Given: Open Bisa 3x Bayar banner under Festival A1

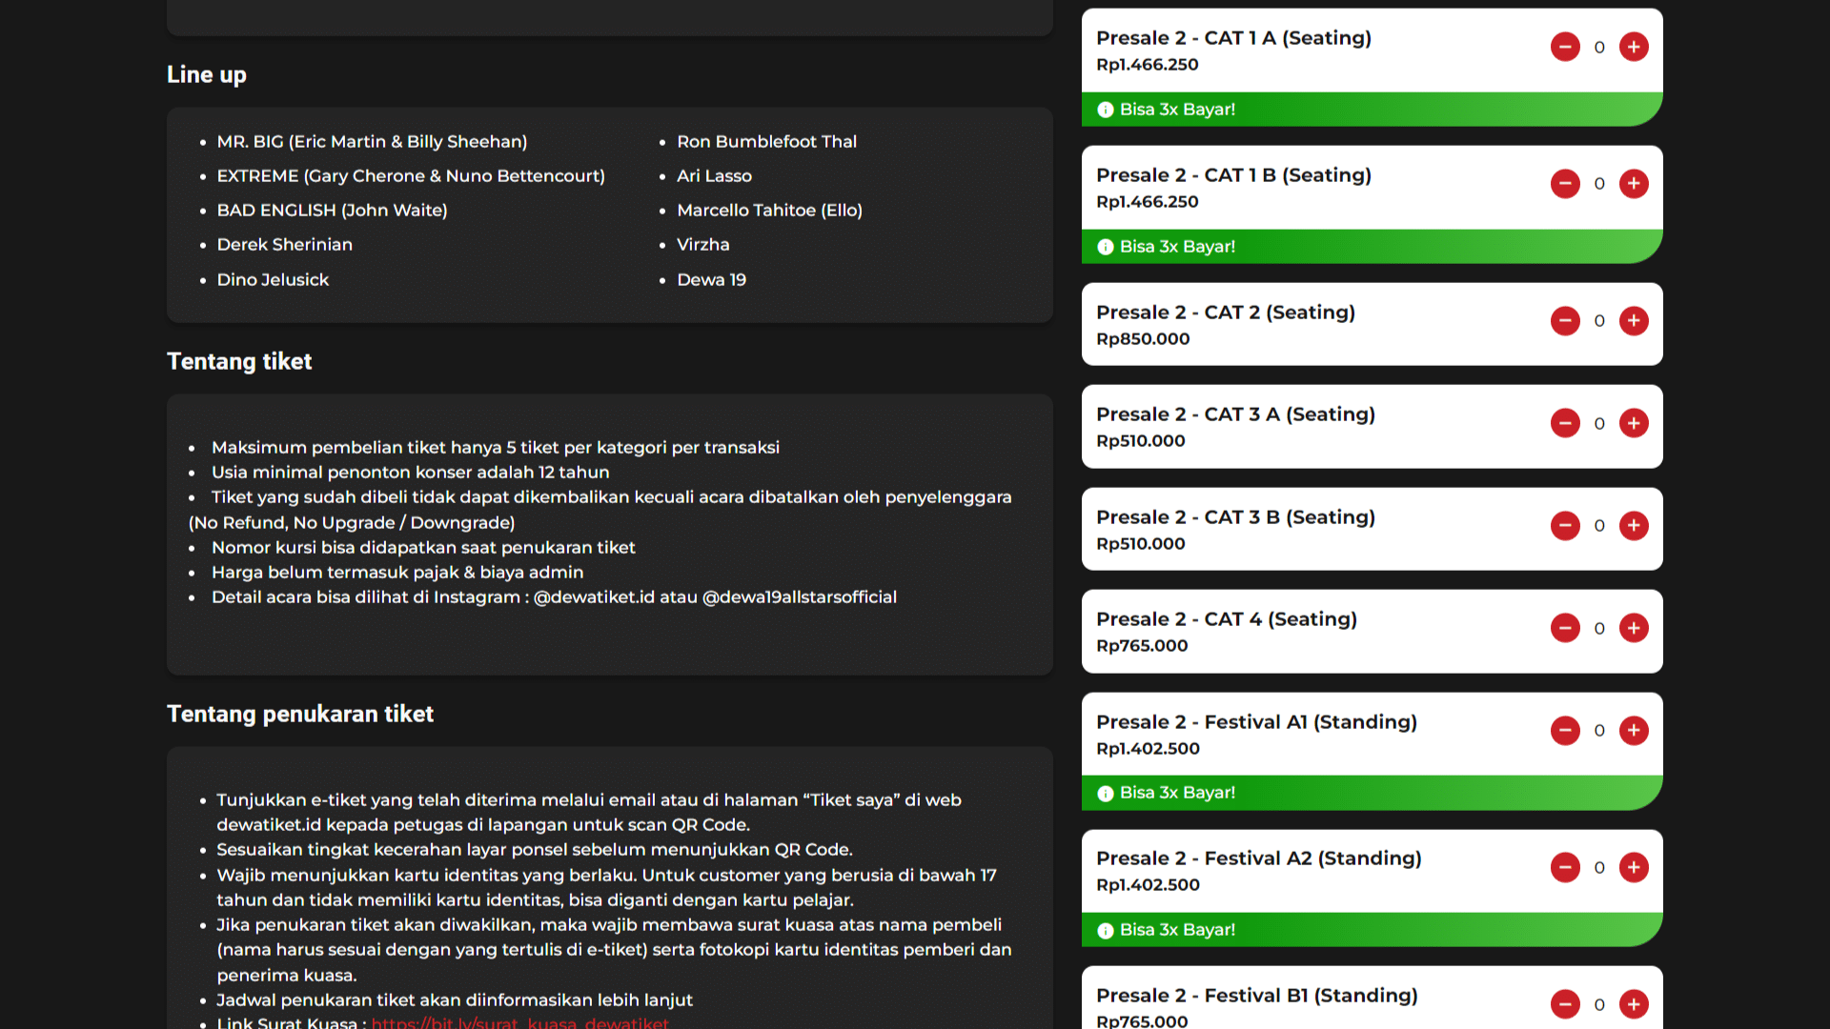Looking at the screenshot, I should 1372,793.
